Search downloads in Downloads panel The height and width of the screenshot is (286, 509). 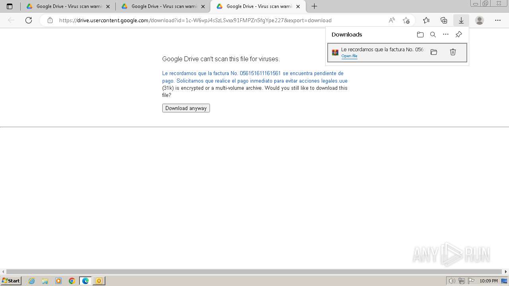[433, 35]
